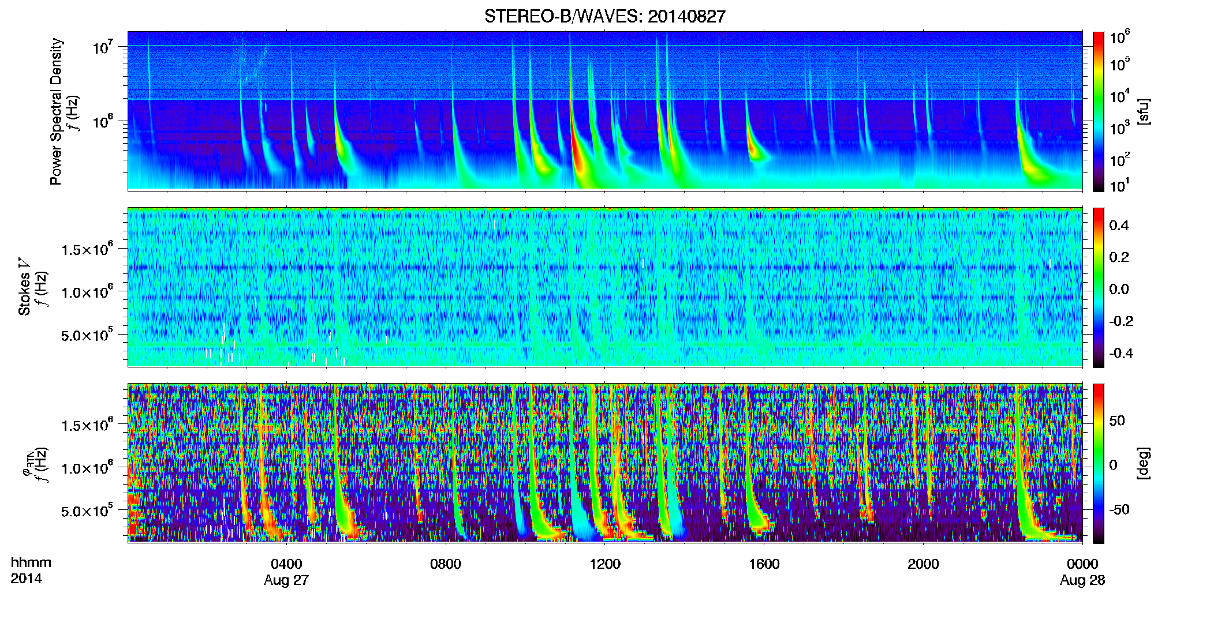The height and width of the screenshot is (623, 1210).
Task: Click the 10^4 value on the sfu colorbar
Action: [x=1119, y=96]
